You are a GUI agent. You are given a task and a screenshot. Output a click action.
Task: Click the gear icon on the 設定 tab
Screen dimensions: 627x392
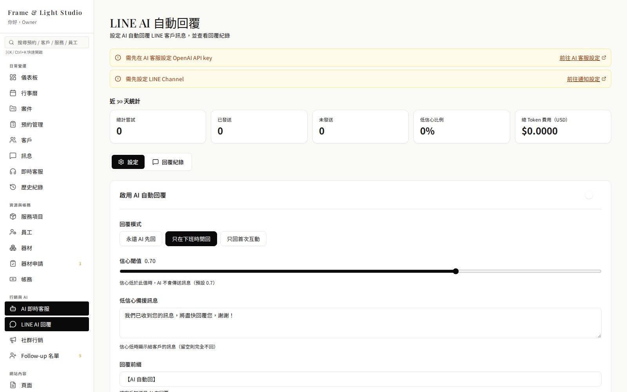coord(121,162)
